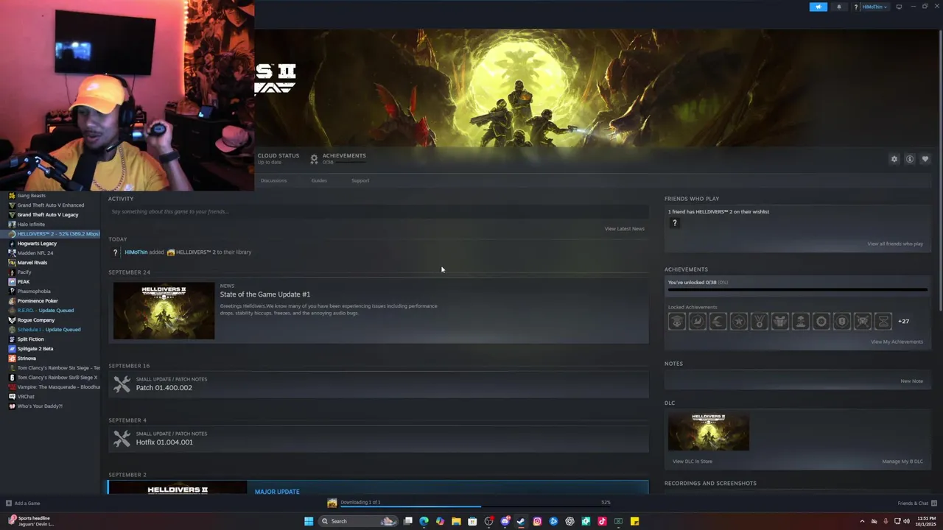Image resolution: width=943 pixels, height=530 pixels.
Task: Open TikTok from the taskbar
Action: pos(602,521)
